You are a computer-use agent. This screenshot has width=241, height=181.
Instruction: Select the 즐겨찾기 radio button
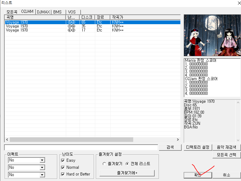104,164
